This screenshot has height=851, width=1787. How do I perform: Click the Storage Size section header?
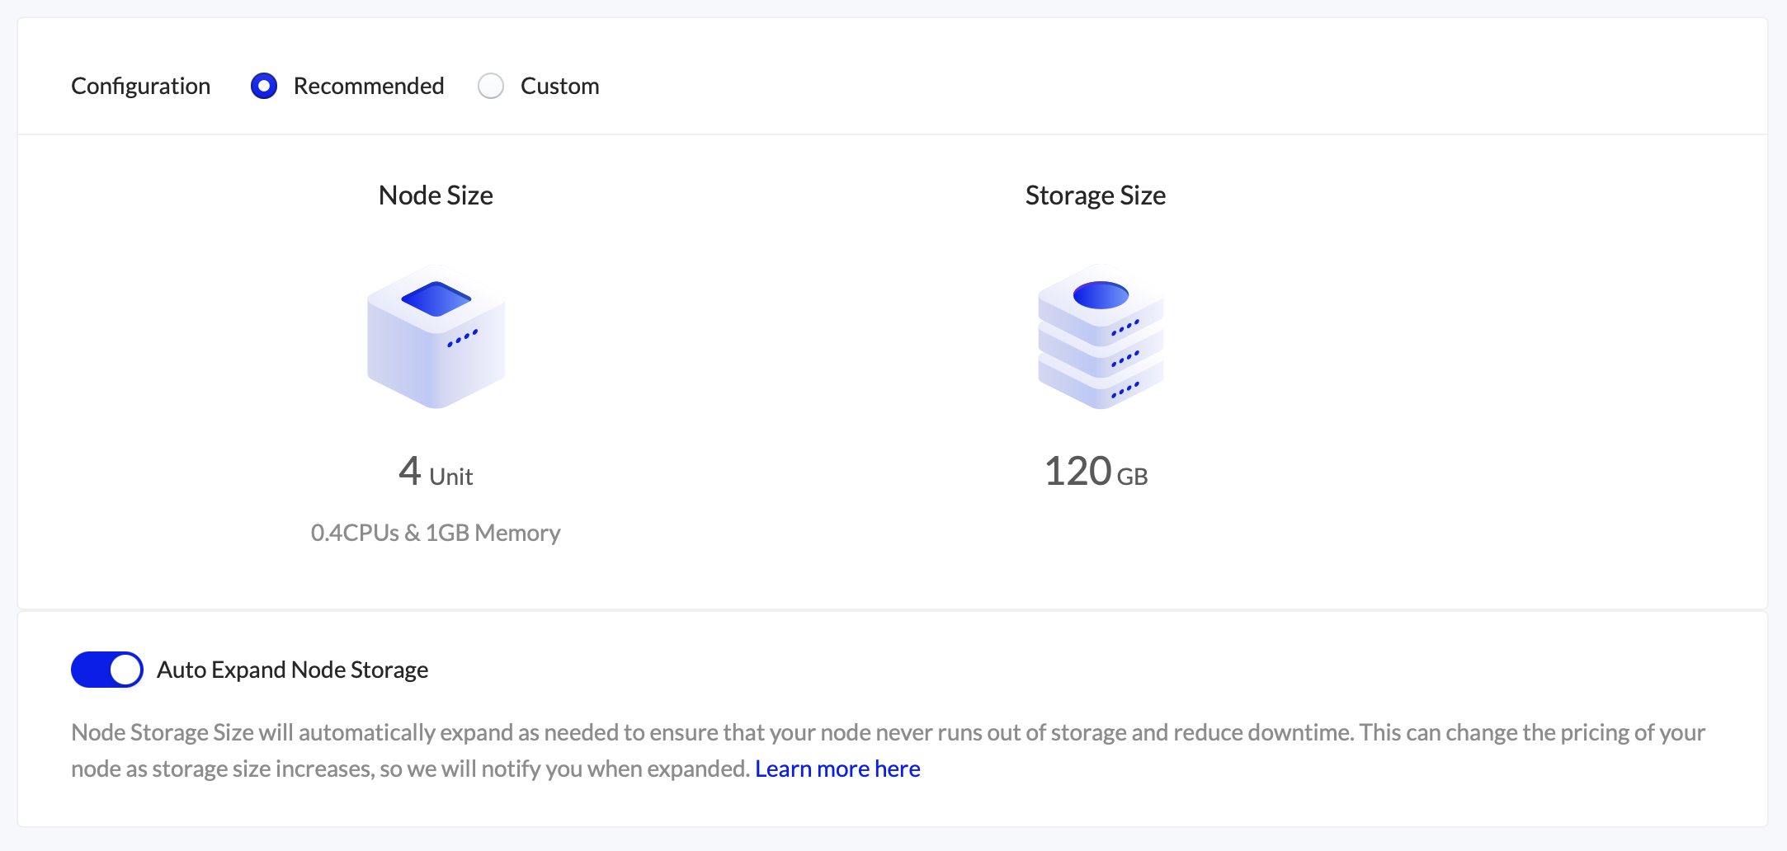point(1095,195)
